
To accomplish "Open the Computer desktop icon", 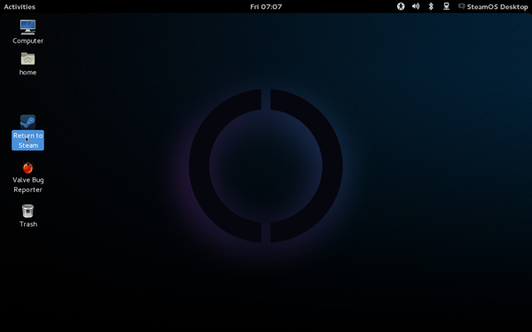I will click(x=27, y=27).
